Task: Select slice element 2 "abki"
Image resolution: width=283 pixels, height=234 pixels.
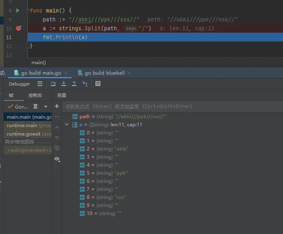Action: coord(173,149)
